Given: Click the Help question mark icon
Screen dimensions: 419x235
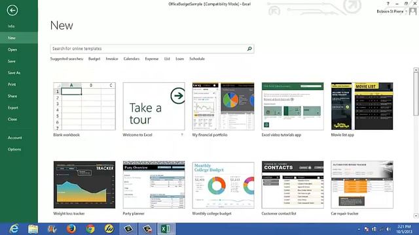Looking at the screenshot, I should tap(388, 4).
